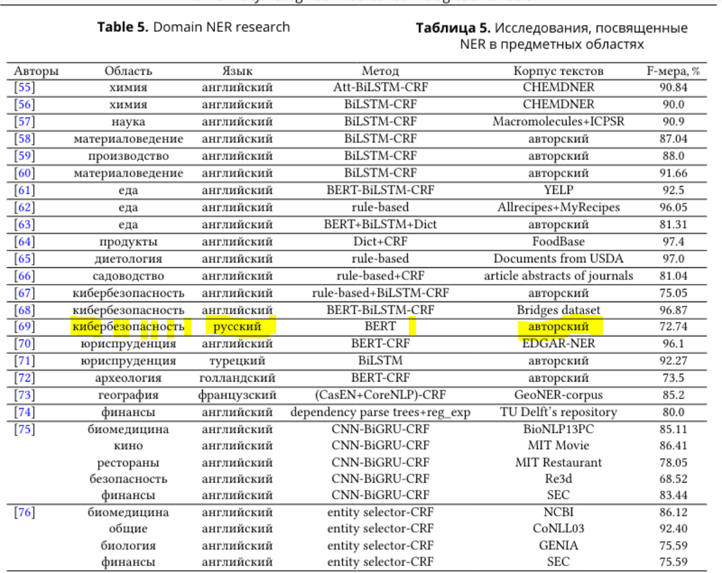Click 'dependency parse trees+reg_exp' cell
The image size is (722, 573).
pos(381,412)
